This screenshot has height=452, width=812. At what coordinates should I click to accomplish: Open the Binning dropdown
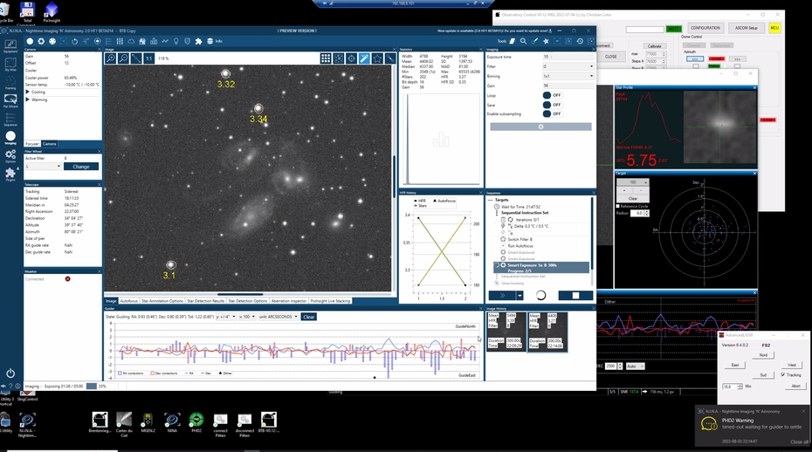point(568,76)
